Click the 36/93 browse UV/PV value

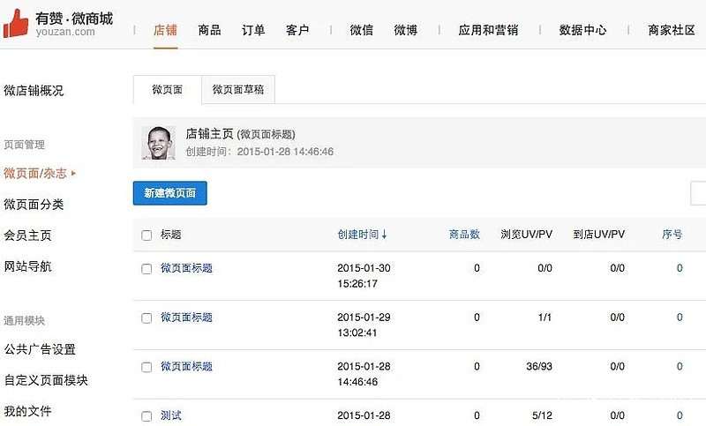[x=539, y=366]
